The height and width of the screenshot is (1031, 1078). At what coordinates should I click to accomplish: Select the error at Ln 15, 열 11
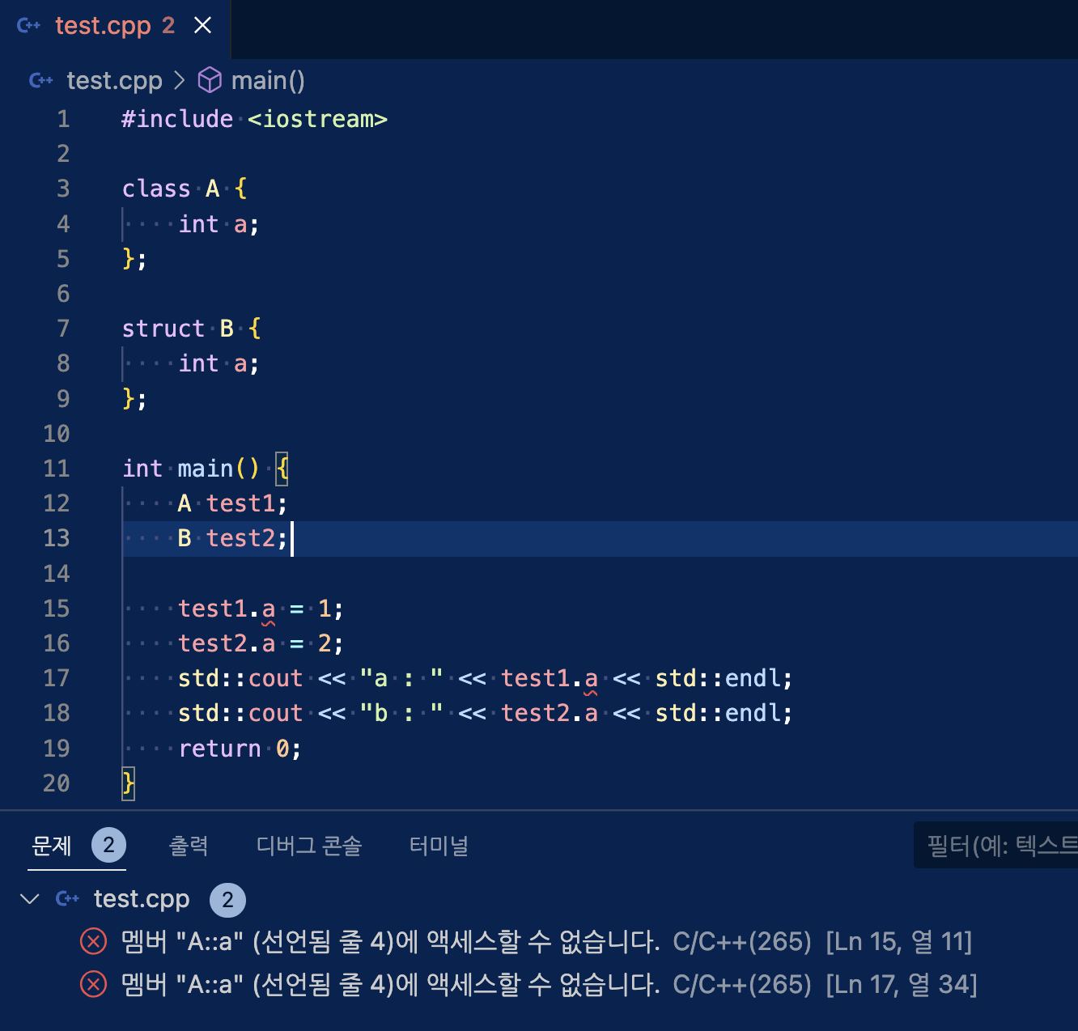pyautogui.click(x=539, y=942)
